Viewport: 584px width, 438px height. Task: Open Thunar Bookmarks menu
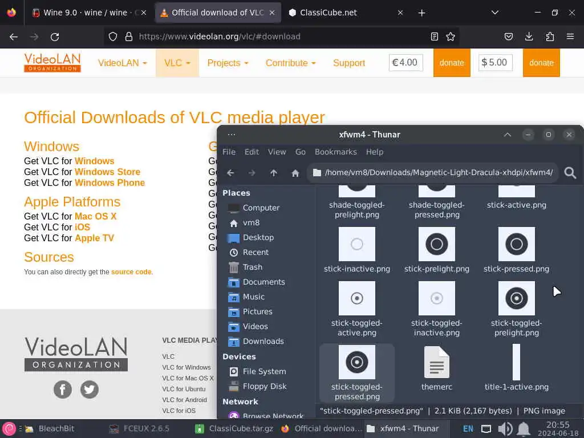335,152
